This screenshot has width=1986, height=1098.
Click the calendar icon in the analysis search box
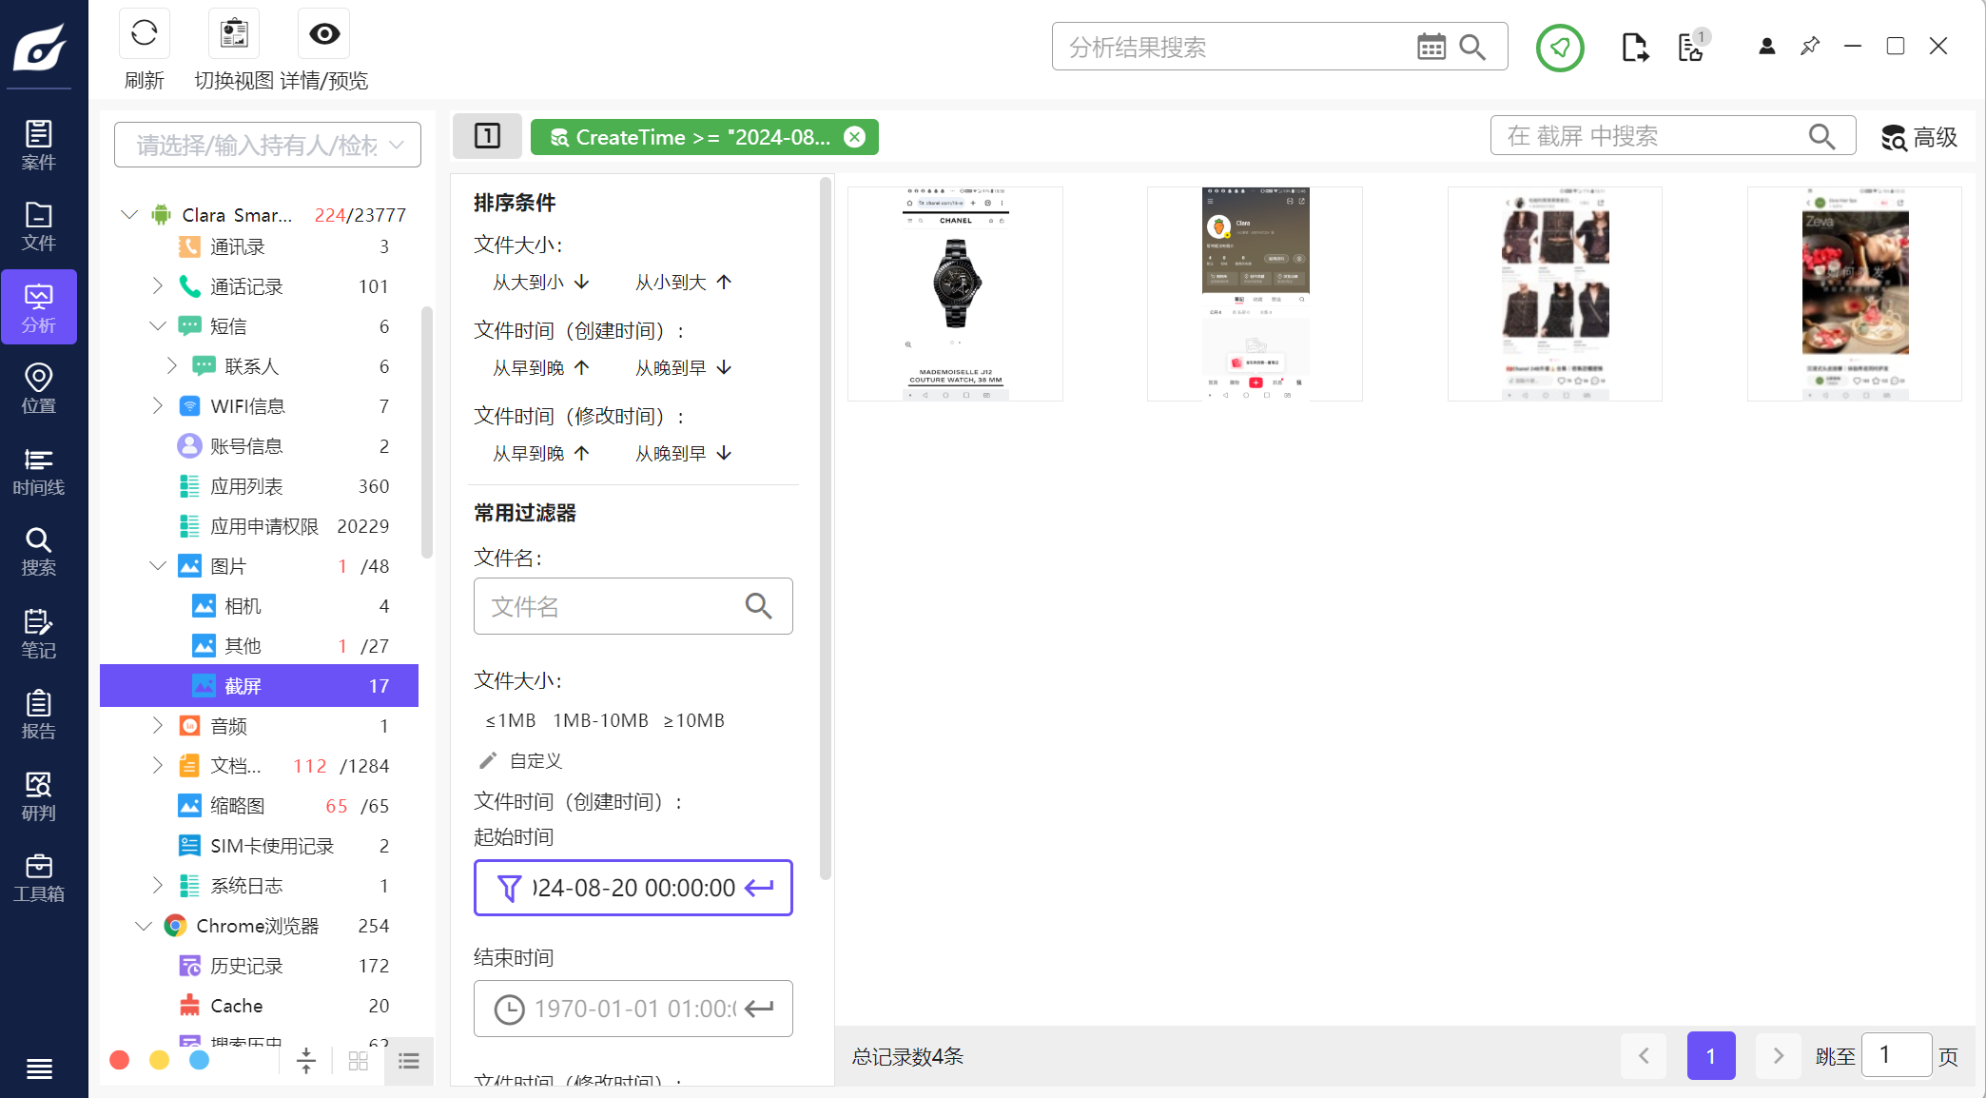tap(1431, 47)
